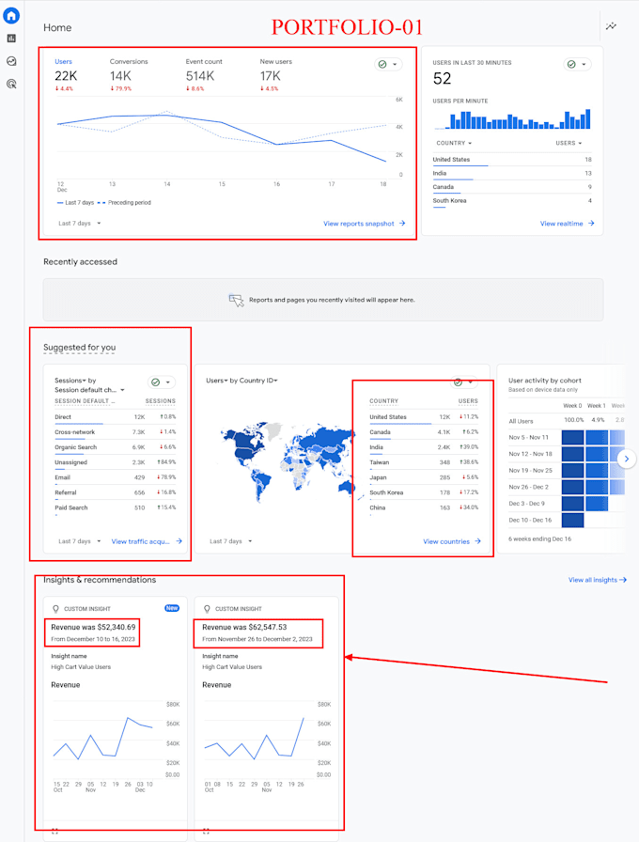The width and height of the screenshot is (639, 842).
Task: Open the Last 7 days dropdown on country map card
Action: [x=231, y=541]
